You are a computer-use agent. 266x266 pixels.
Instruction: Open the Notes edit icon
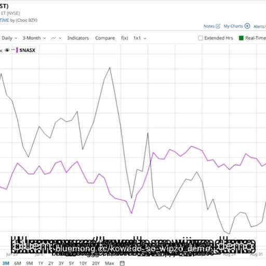point(218,26)
